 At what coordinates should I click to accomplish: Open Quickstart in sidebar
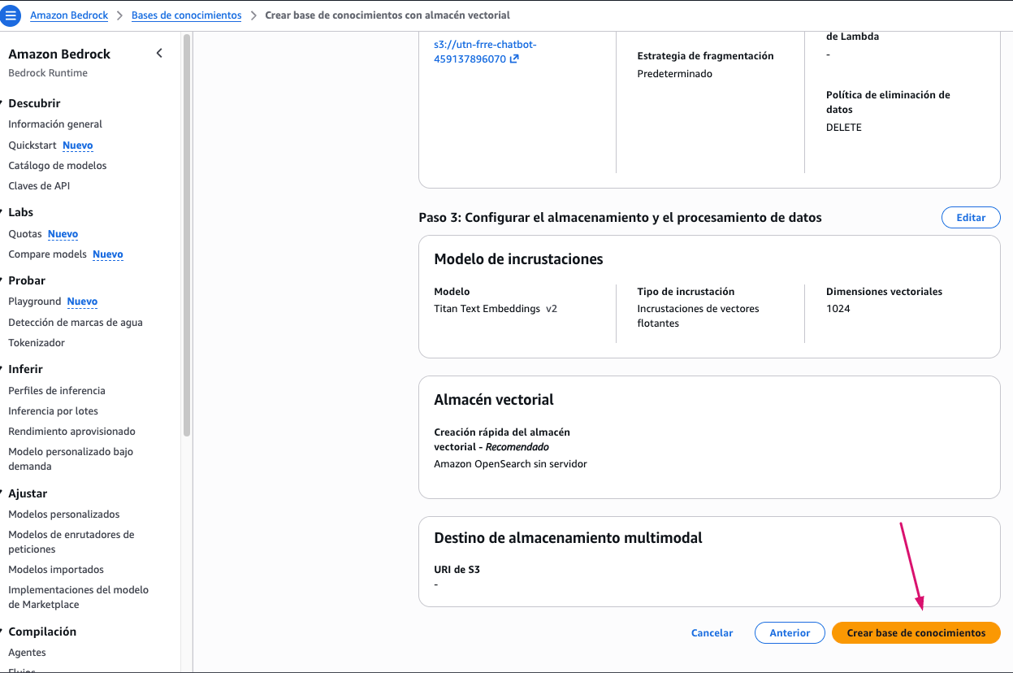(x=32, y=145)
